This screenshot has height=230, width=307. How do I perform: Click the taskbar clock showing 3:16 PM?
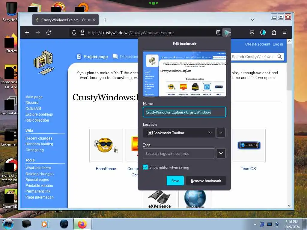click(x=292, y=224)
